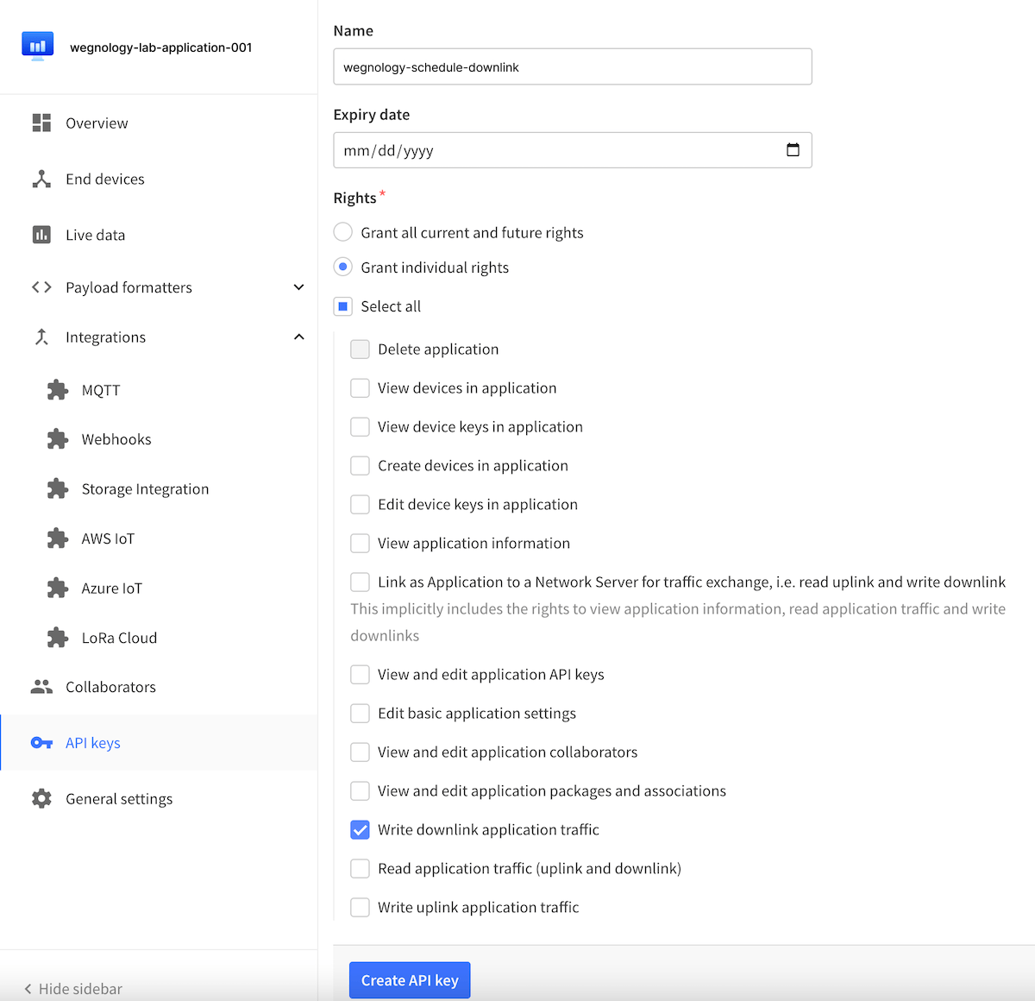The image size is (1035, 1001).
Task: Click the application logo icon
Action: click(x=38, y=47)
